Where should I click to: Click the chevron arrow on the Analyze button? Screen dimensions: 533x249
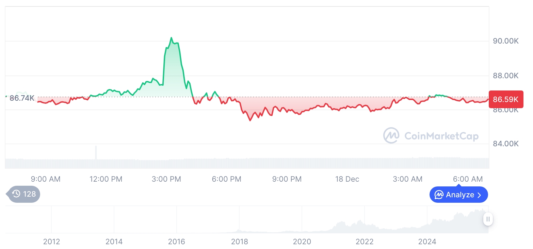[480, 195]
